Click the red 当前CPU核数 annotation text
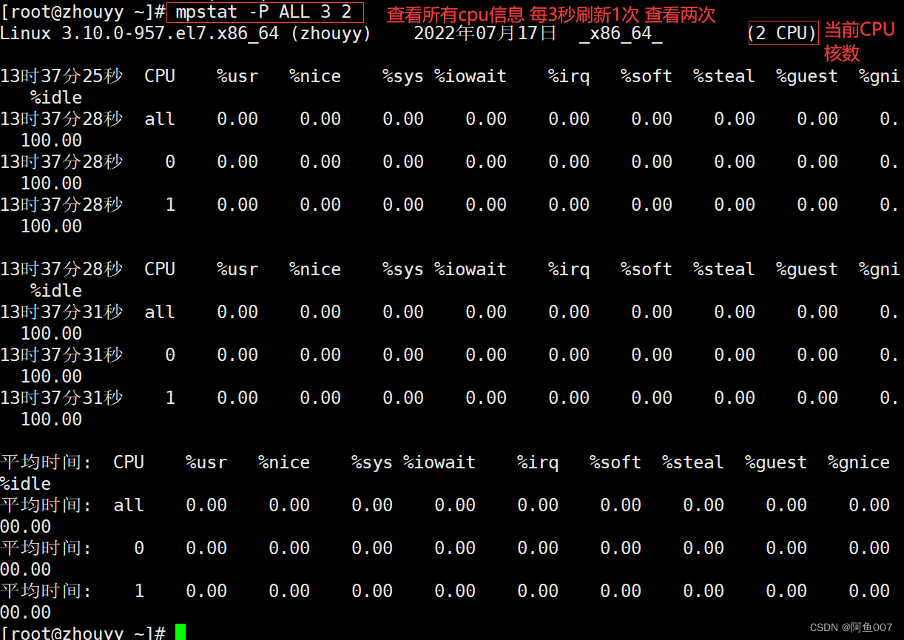The height and width of the screenshot is (640, 904). pos(860,41)
